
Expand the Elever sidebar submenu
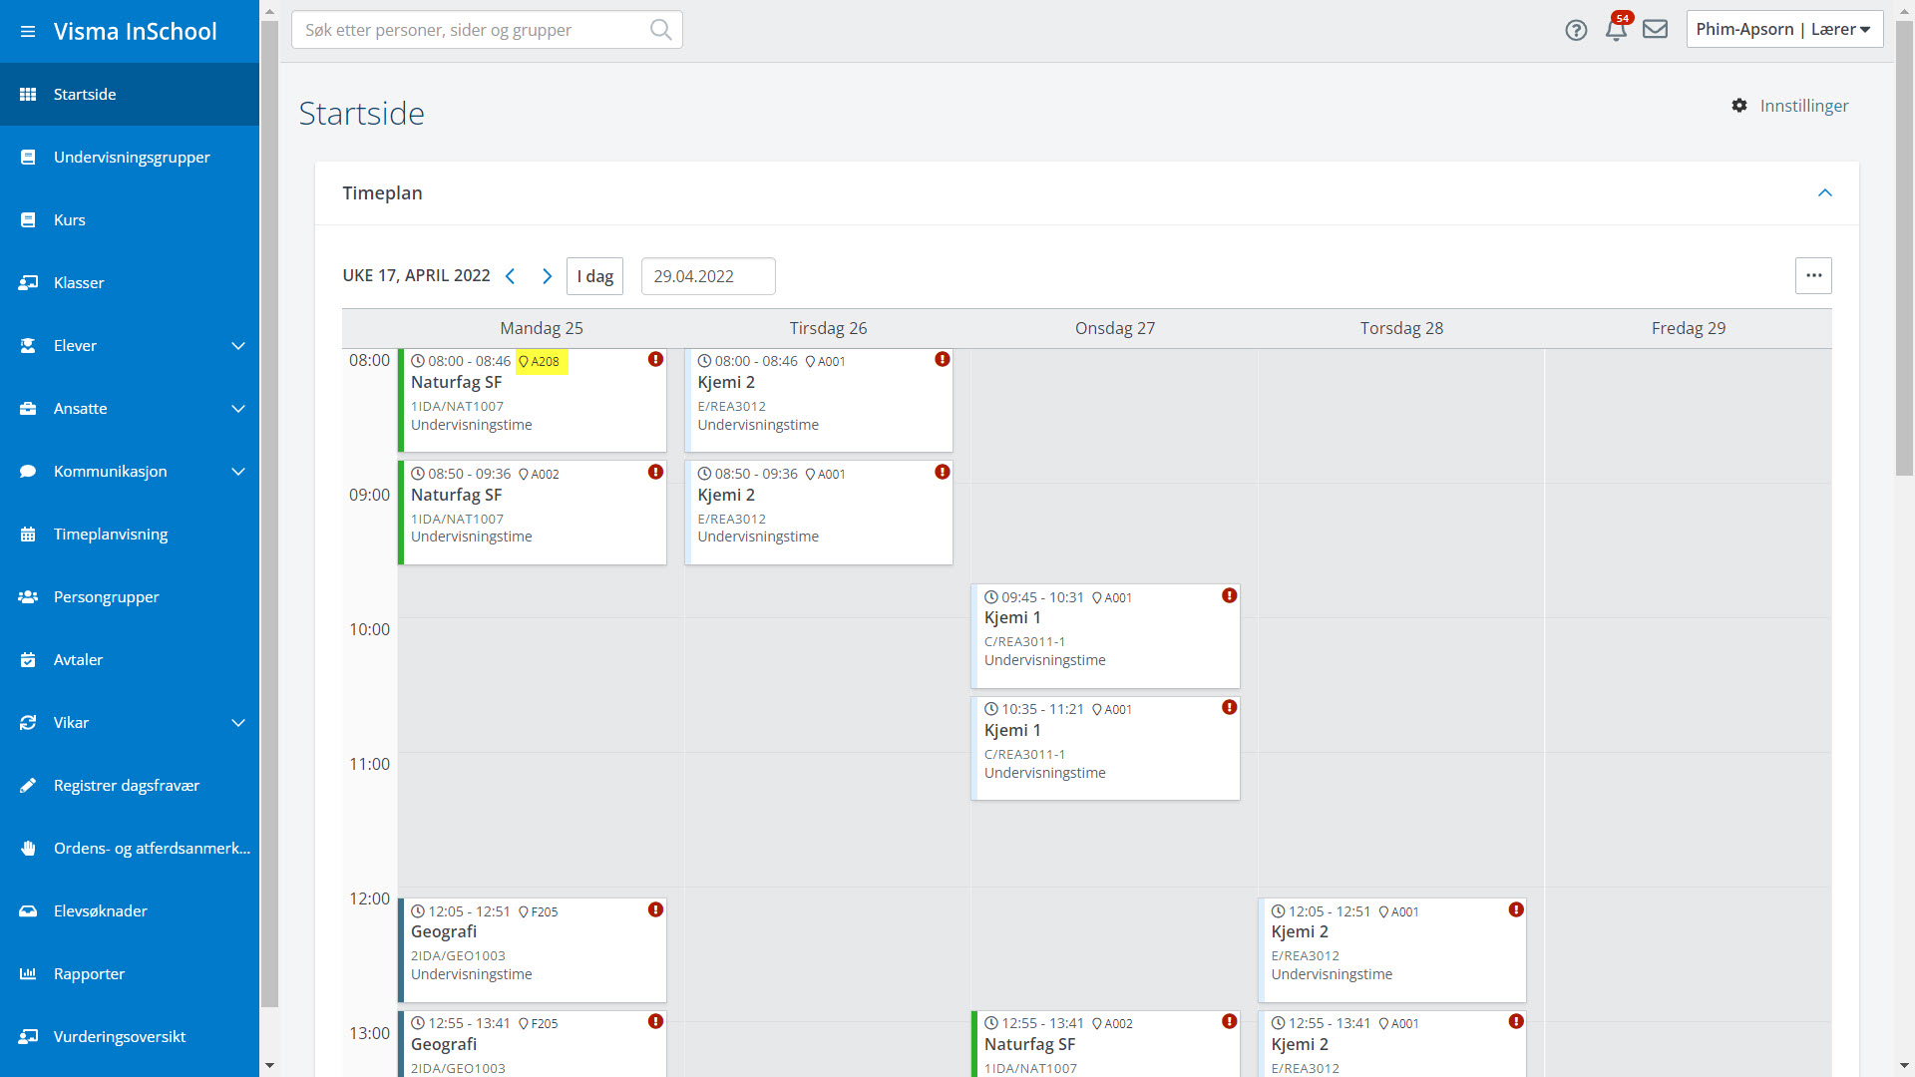coord(238,346)
